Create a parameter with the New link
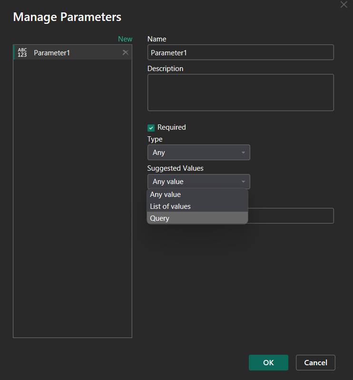 click(x=125, y=39)
